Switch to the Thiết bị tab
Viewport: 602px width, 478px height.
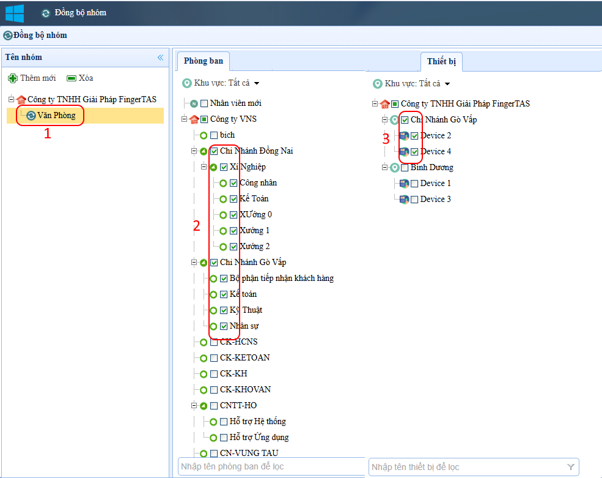(441, 62)
